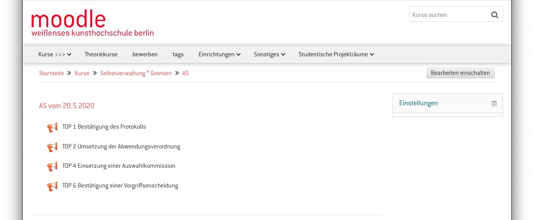This screenshot has width=534, height=220.
Task: Click Bearbeiten einschalten button
Action: pyautogui.click(x=460, y=73)
